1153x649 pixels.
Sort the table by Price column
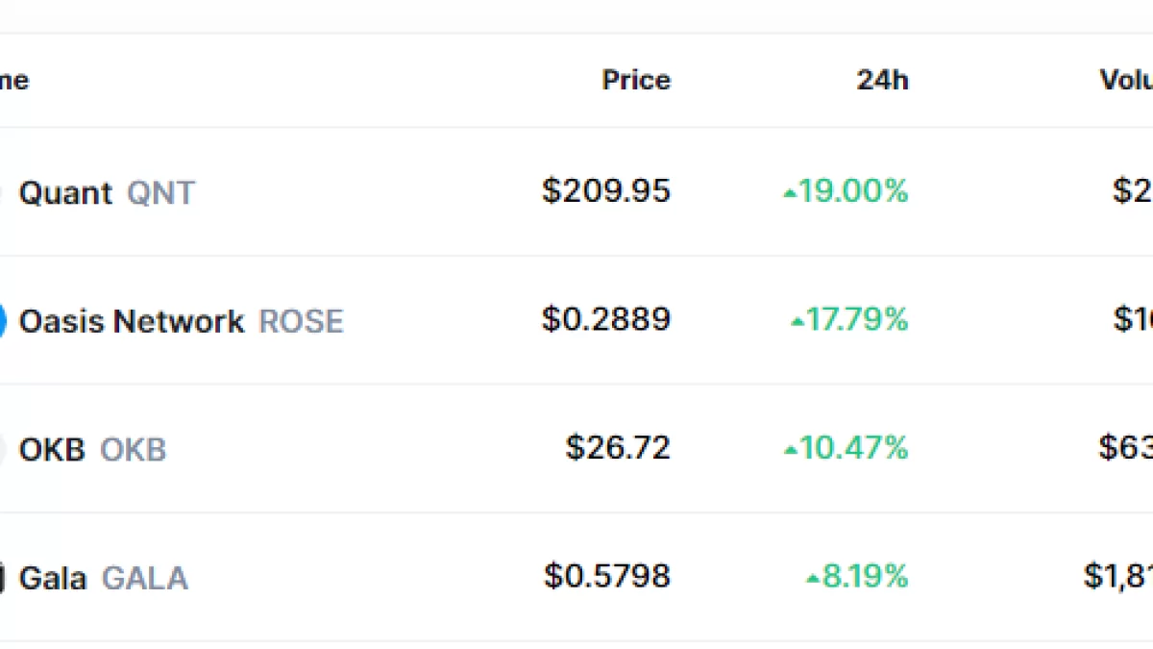coord(636,80)
